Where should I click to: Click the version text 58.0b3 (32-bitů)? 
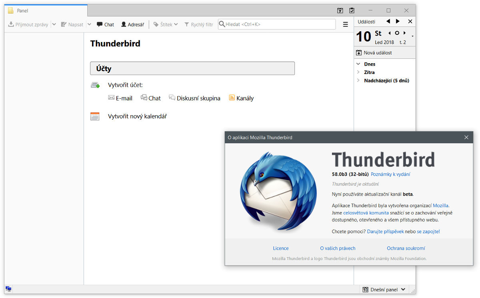click(x=350, y=174)
